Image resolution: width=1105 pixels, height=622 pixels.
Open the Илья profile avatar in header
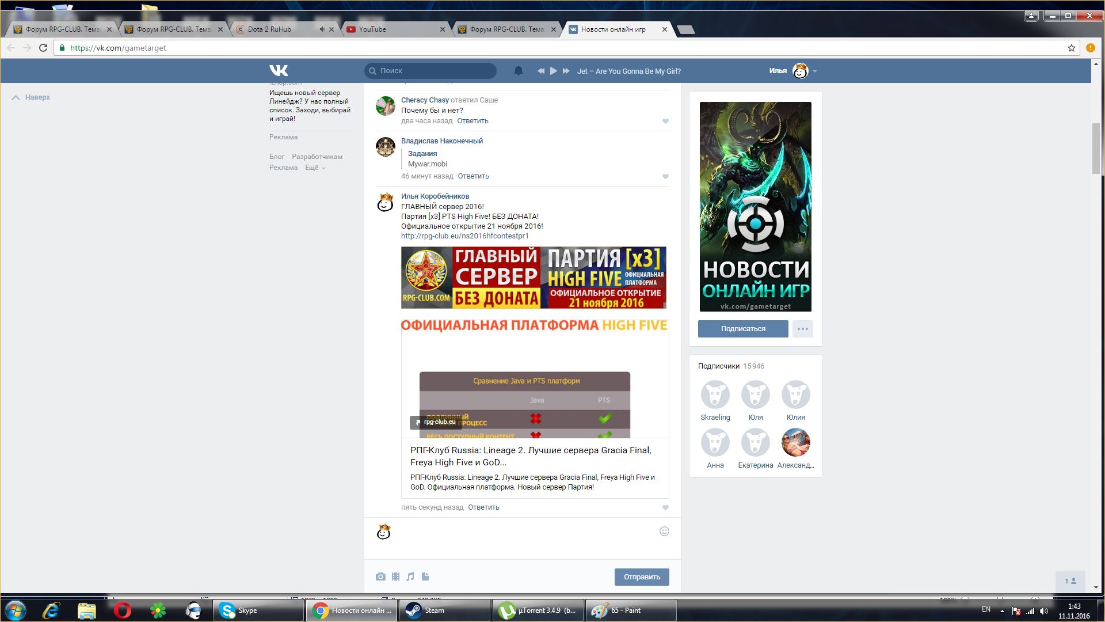pos(801,71)
